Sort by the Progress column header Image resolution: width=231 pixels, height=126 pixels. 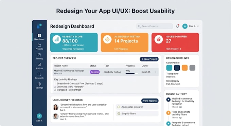click(130, 66)
